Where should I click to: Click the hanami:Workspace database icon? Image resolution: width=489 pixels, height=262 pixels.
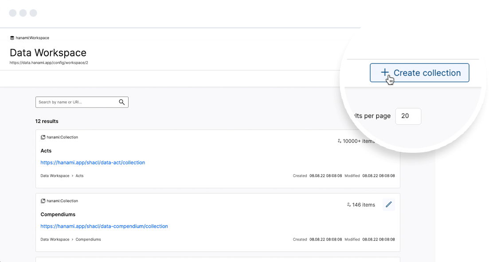point(12,38)
